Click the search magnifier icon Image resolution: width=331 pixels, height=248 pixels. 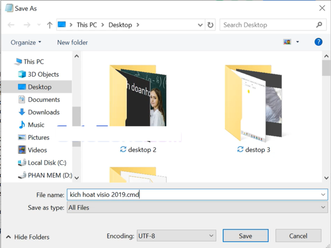point(319,25)
